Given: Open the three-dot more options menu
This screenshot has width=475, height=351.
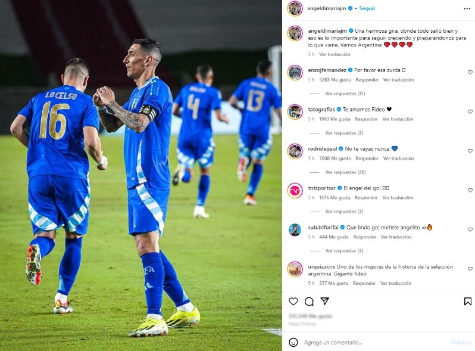Looking at the screenshot, I should (467, 8).
